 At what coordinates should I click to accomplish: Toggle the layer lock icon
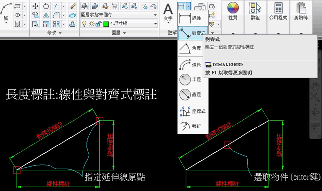98,24
